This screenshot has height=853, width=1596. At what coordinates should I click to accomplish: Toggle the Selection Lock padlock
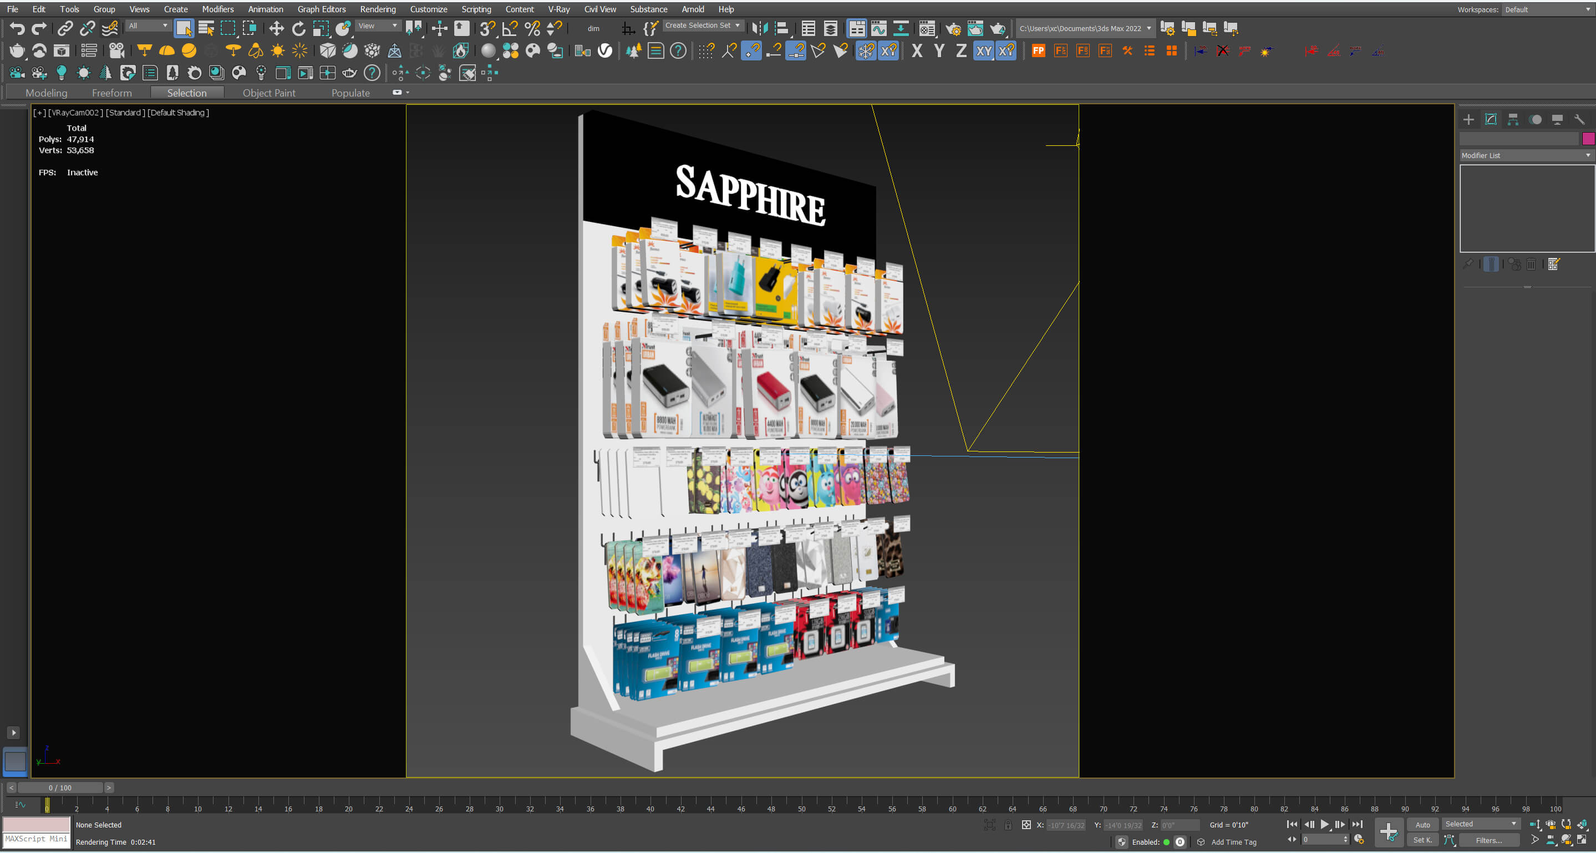click(x=1008, y=825)
